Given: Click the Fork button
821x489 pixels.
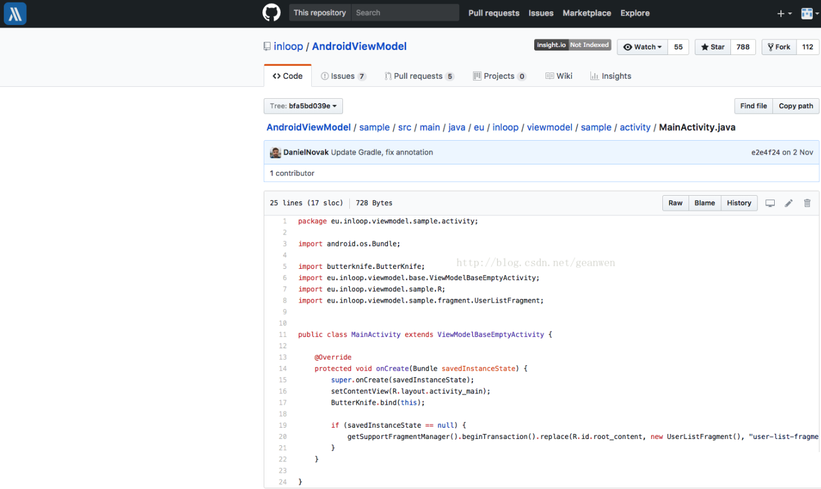Looking at the screenshot, I should pyautogui.click(x=779, y=47).
